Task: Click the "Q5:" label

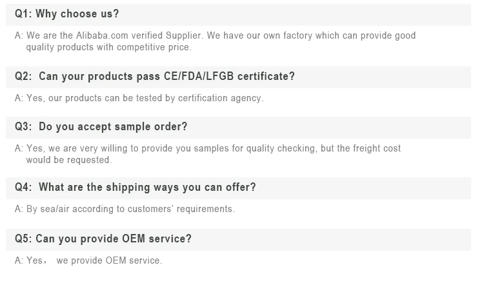Action: coord(23,239)
